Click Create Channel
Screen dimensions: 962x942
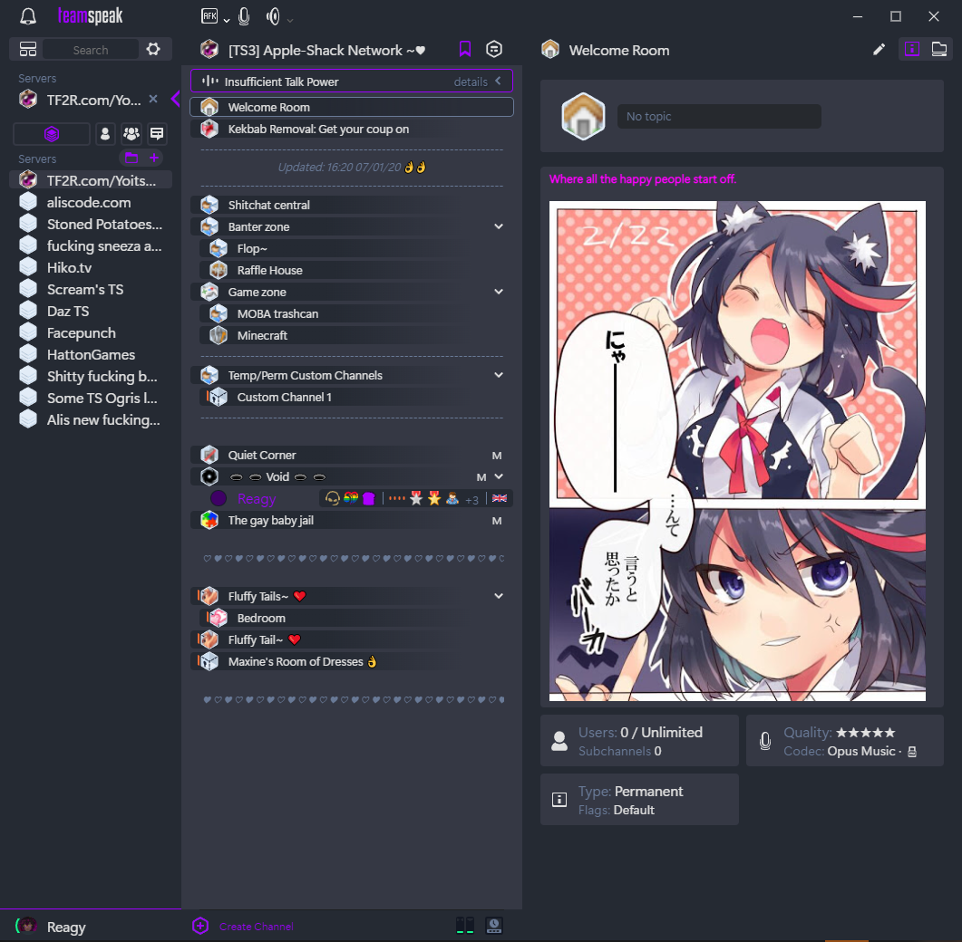(257, 927)
